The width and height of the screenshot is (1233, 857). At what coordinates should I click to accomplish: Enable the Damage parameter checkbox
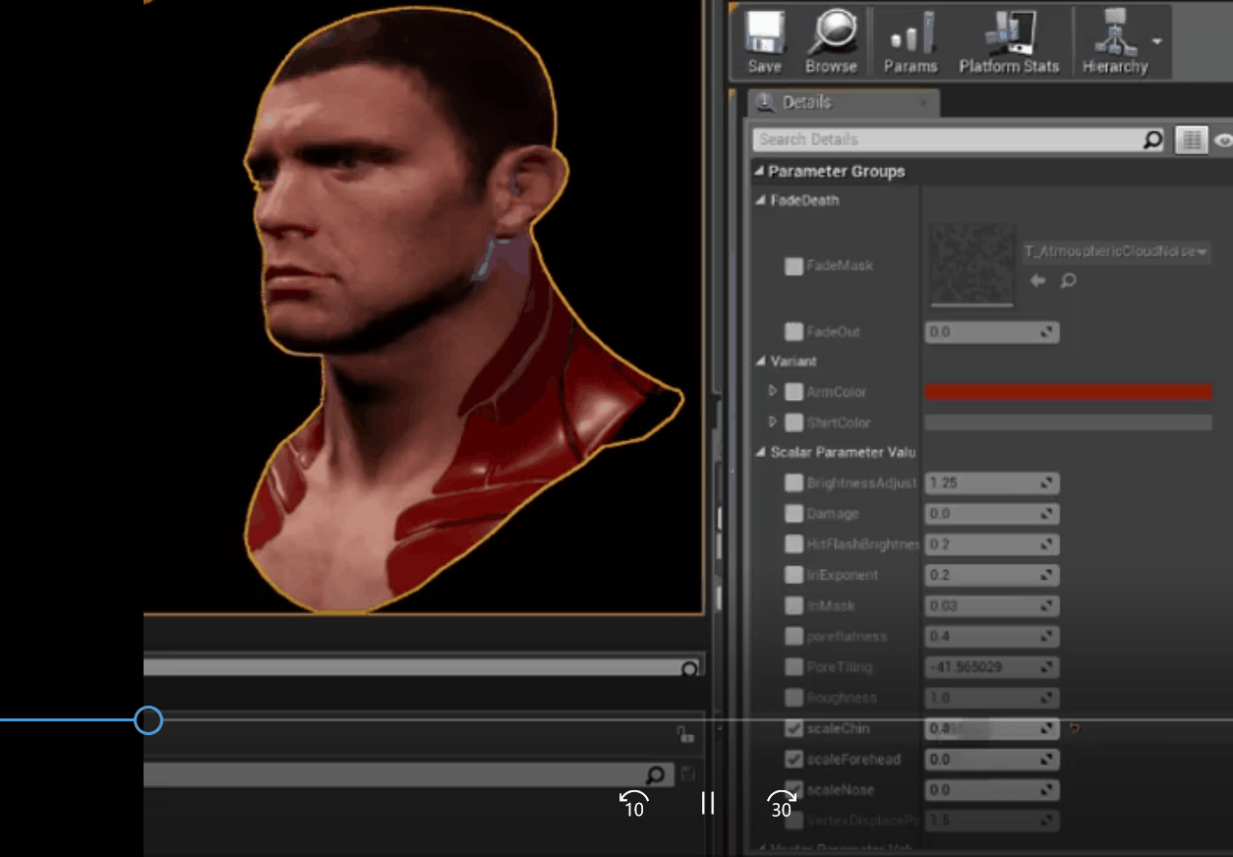(x=793, y=514)
